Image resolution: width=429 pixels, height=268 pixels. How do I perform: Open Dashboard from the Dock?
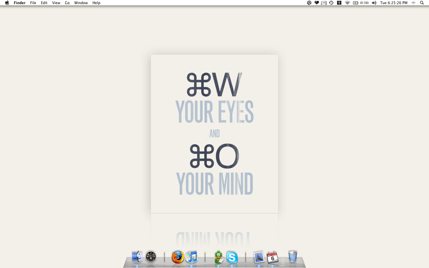pyautogui.click(x=151, y=257)
